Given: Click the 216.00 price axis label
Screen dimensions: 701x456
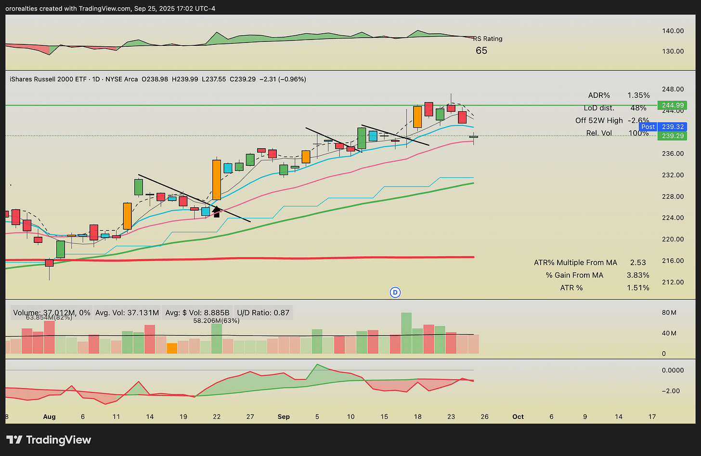Looking at the screenshot, I should [673, 261].
